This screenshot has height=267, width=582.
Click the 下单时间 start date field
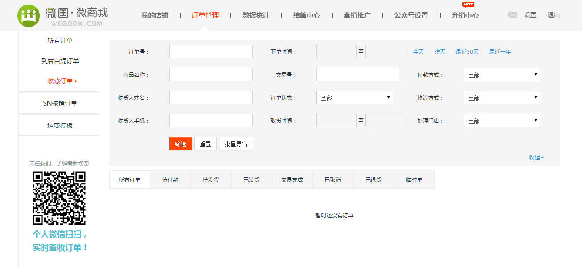point(336,51)
